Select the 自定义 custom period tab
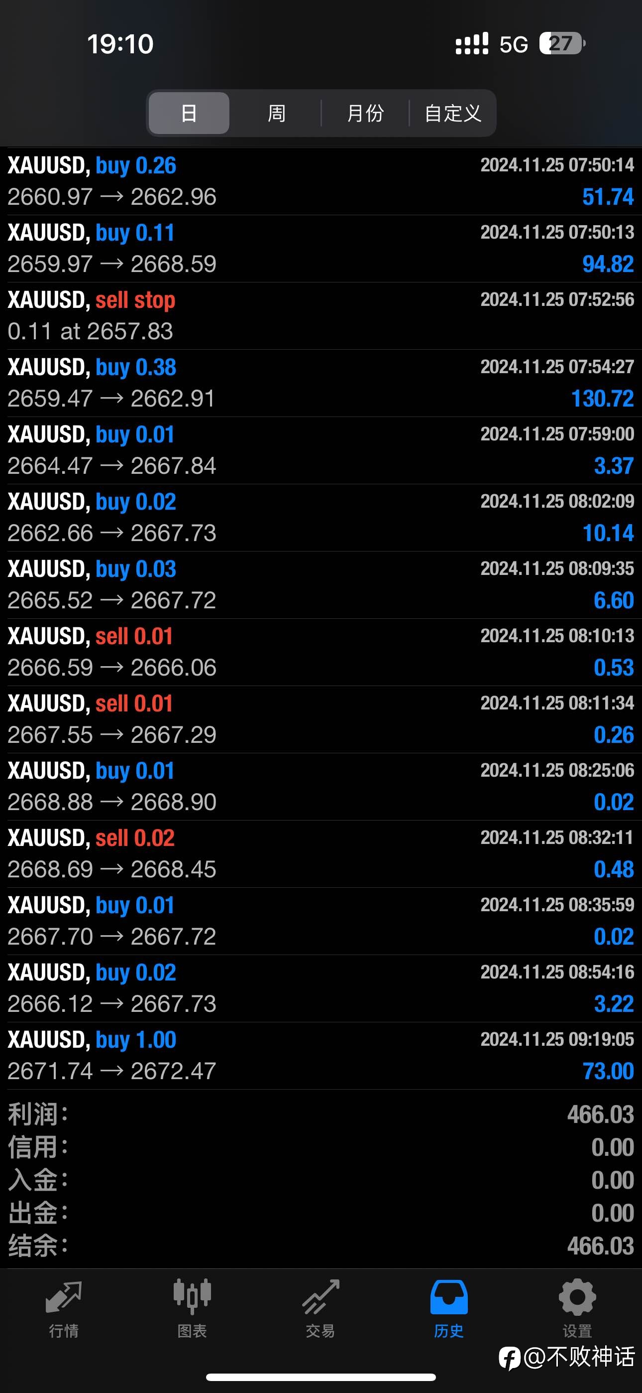 (452, 113)
